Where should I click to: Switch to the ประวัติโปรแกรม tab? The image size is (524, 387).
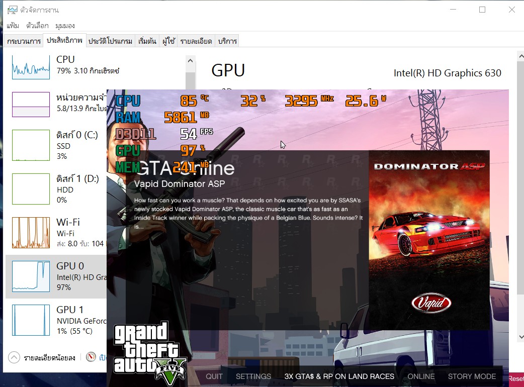tap(110, 41)
